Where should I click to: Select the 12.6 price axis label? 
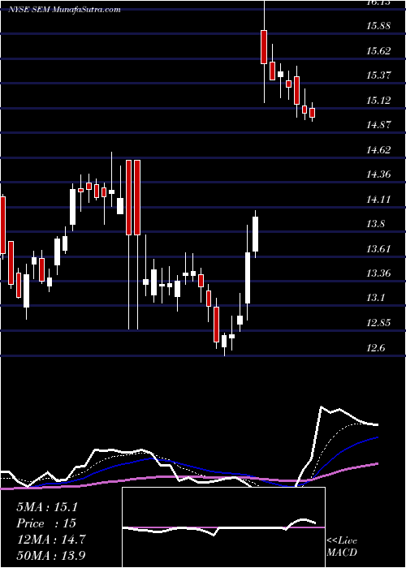[x=375, y=347]
